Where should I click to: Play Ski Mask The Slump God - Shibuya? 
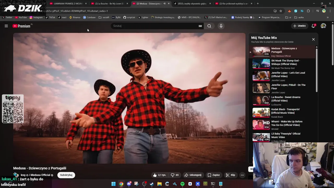(x=282, y=64)
